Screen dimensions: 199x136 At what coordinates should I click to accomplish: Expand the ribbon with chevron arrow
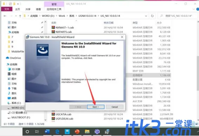tap(193, 9)
